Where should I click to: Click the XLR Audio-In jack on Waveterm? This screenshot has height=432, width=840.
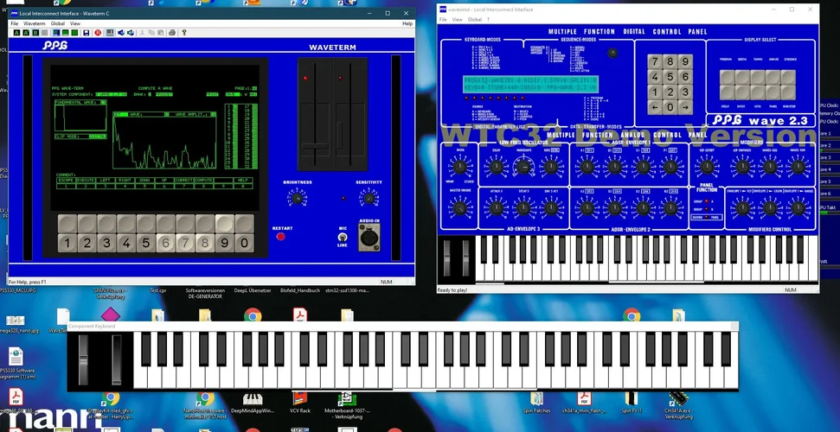[369, 237]
